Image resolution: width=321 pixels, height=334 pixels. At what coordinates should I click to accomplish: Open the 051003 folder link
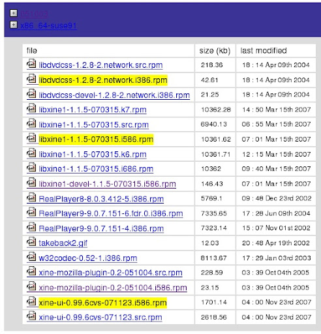[x=34, y=14]
